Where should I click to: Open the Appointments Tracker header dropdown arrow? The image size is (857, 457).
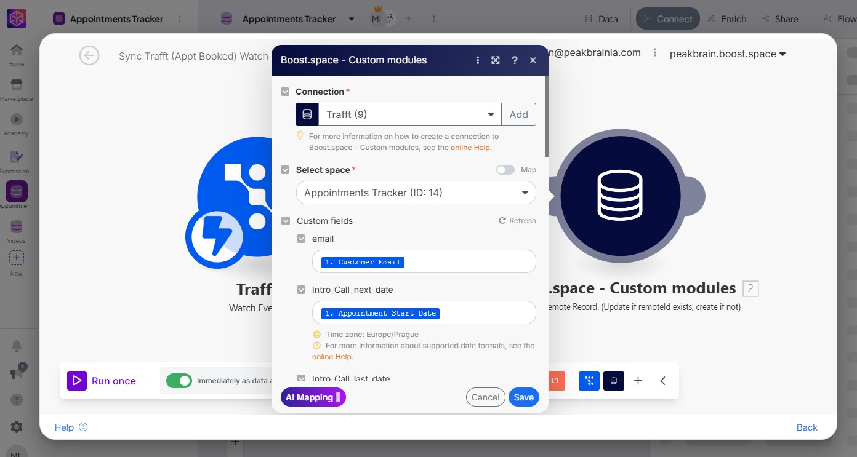tap(352, 19)
